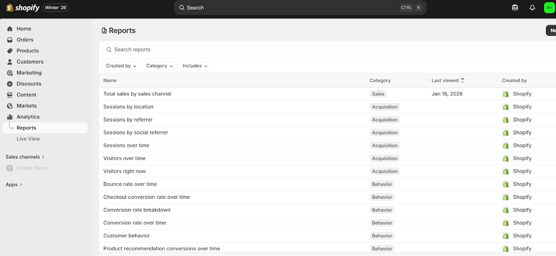Open the Visitors over time report
This screenshot has width=556, height=256.
(124, 159)
